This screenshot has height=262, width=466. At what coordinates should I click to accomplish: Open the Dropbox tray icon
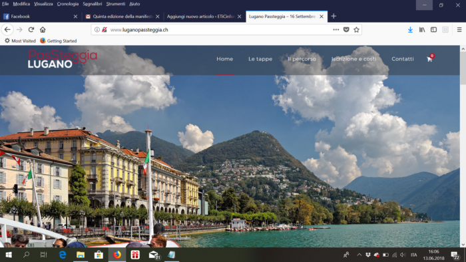368,255
